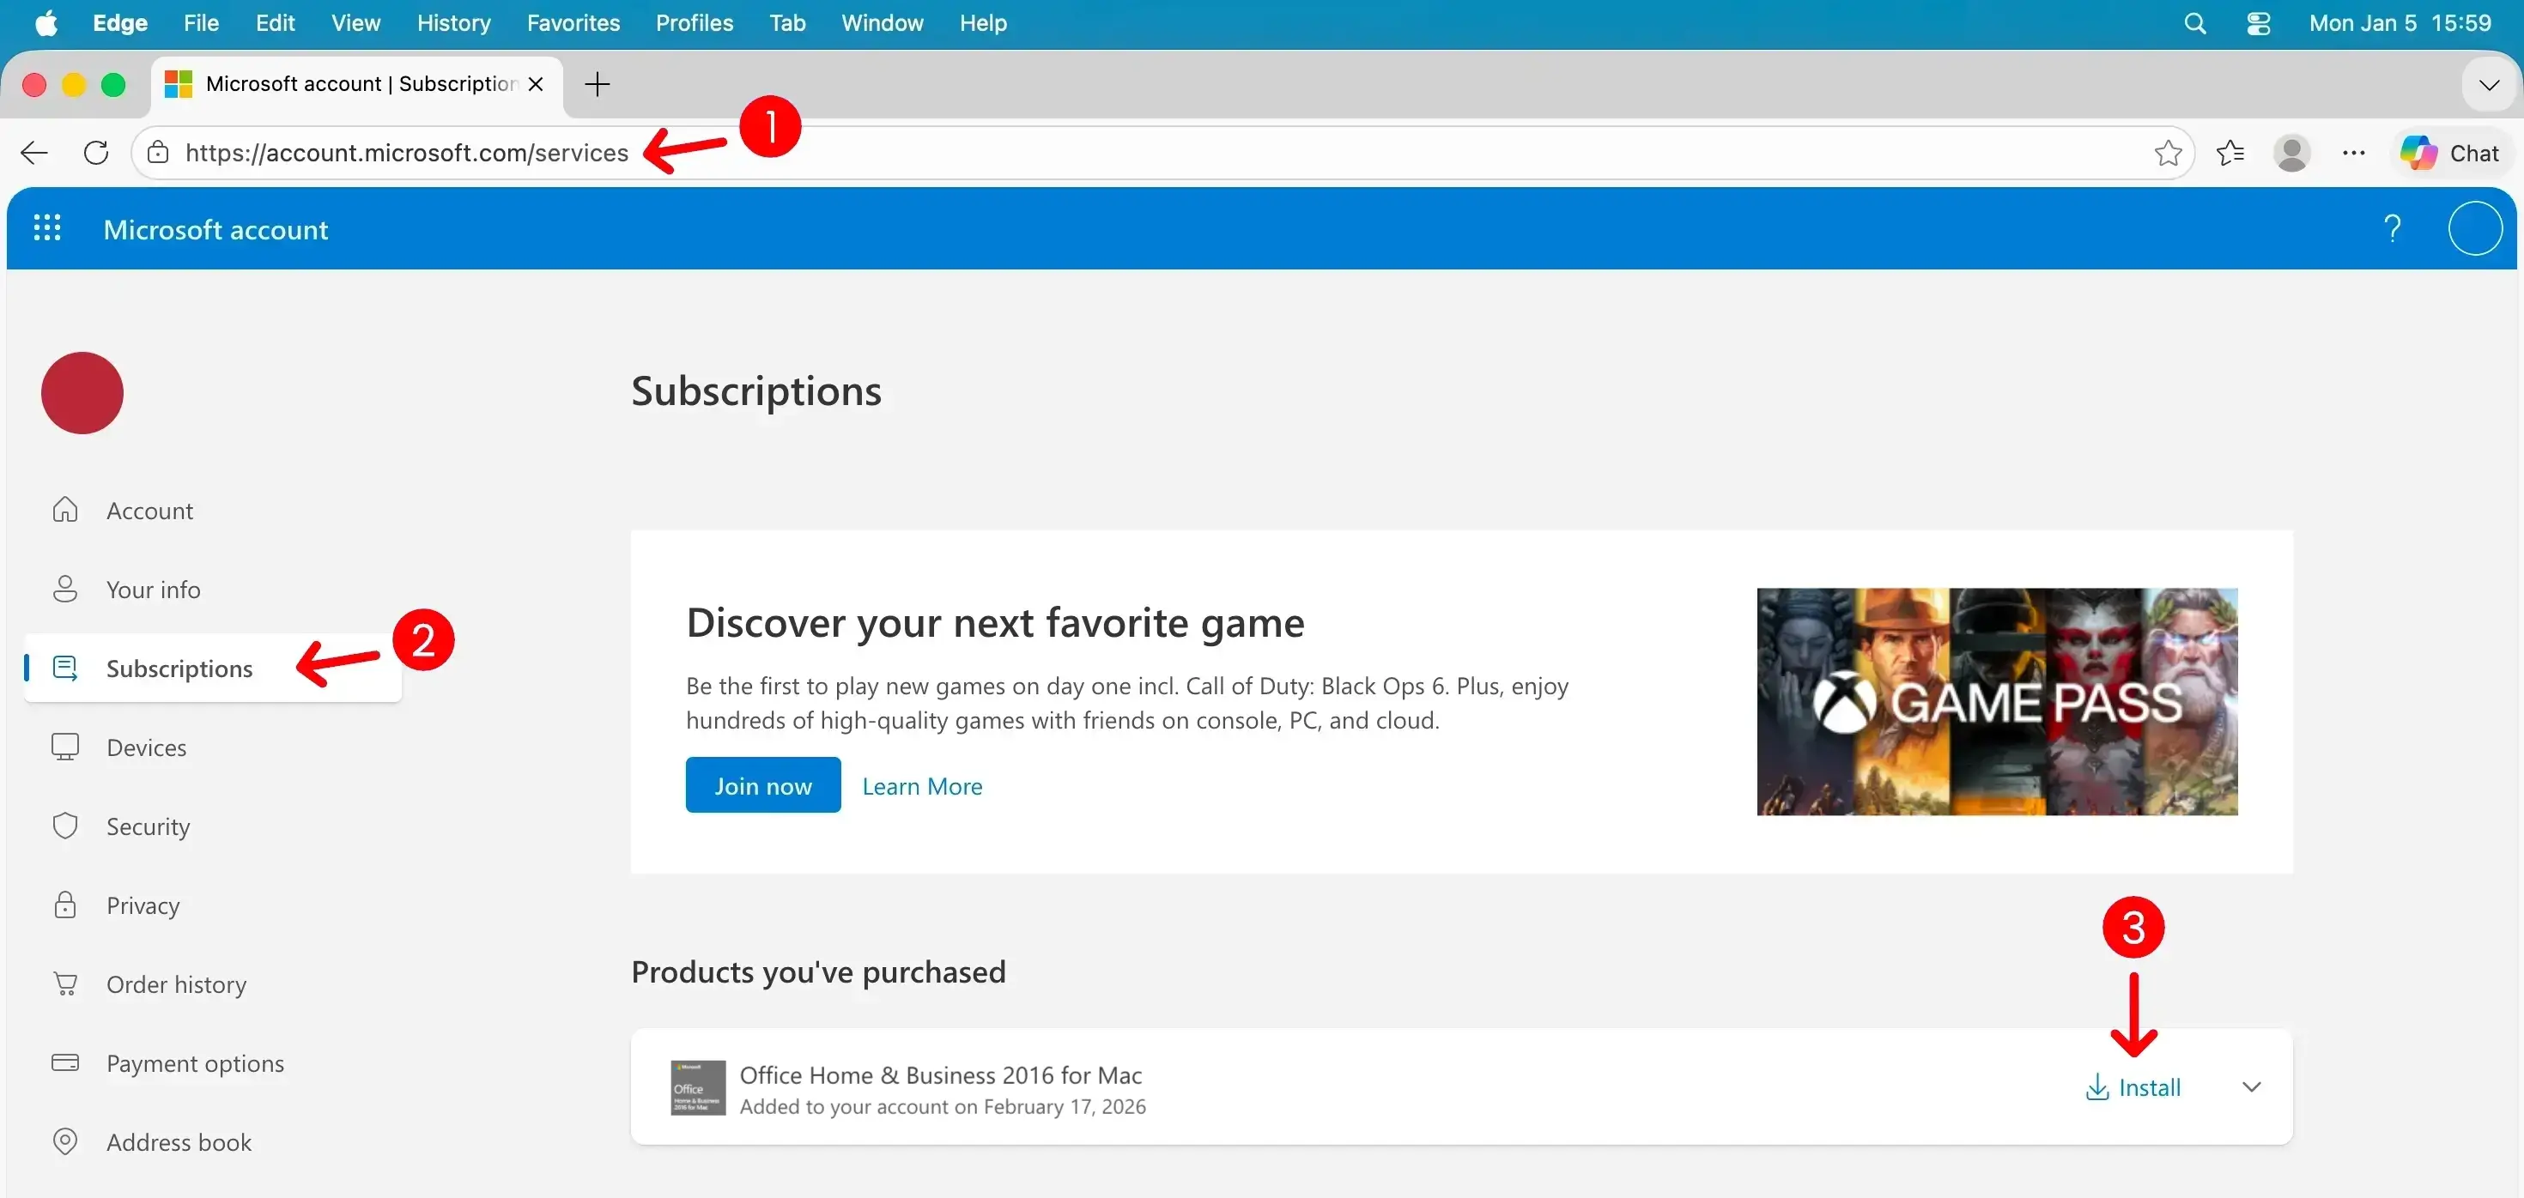Install Office Home & Business 2016

pyautogui.click(x=2133, y=1086)
